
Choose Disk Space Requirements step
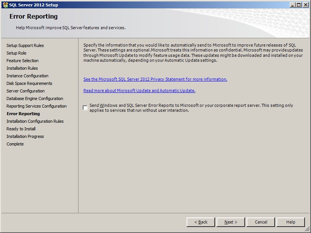click(29, 83)
